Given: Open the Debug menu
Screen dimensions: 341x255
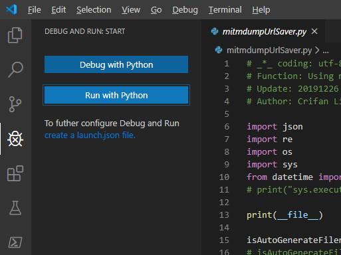Looking at the screenshot, I should pos(185,10).
